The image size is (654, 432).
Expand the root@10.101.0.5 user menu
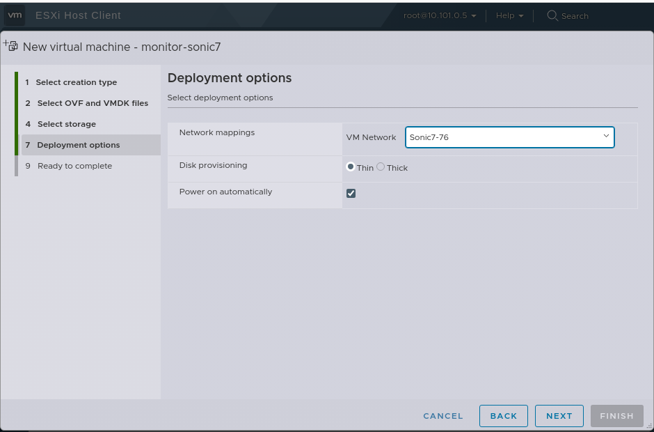tap(440, 15)
